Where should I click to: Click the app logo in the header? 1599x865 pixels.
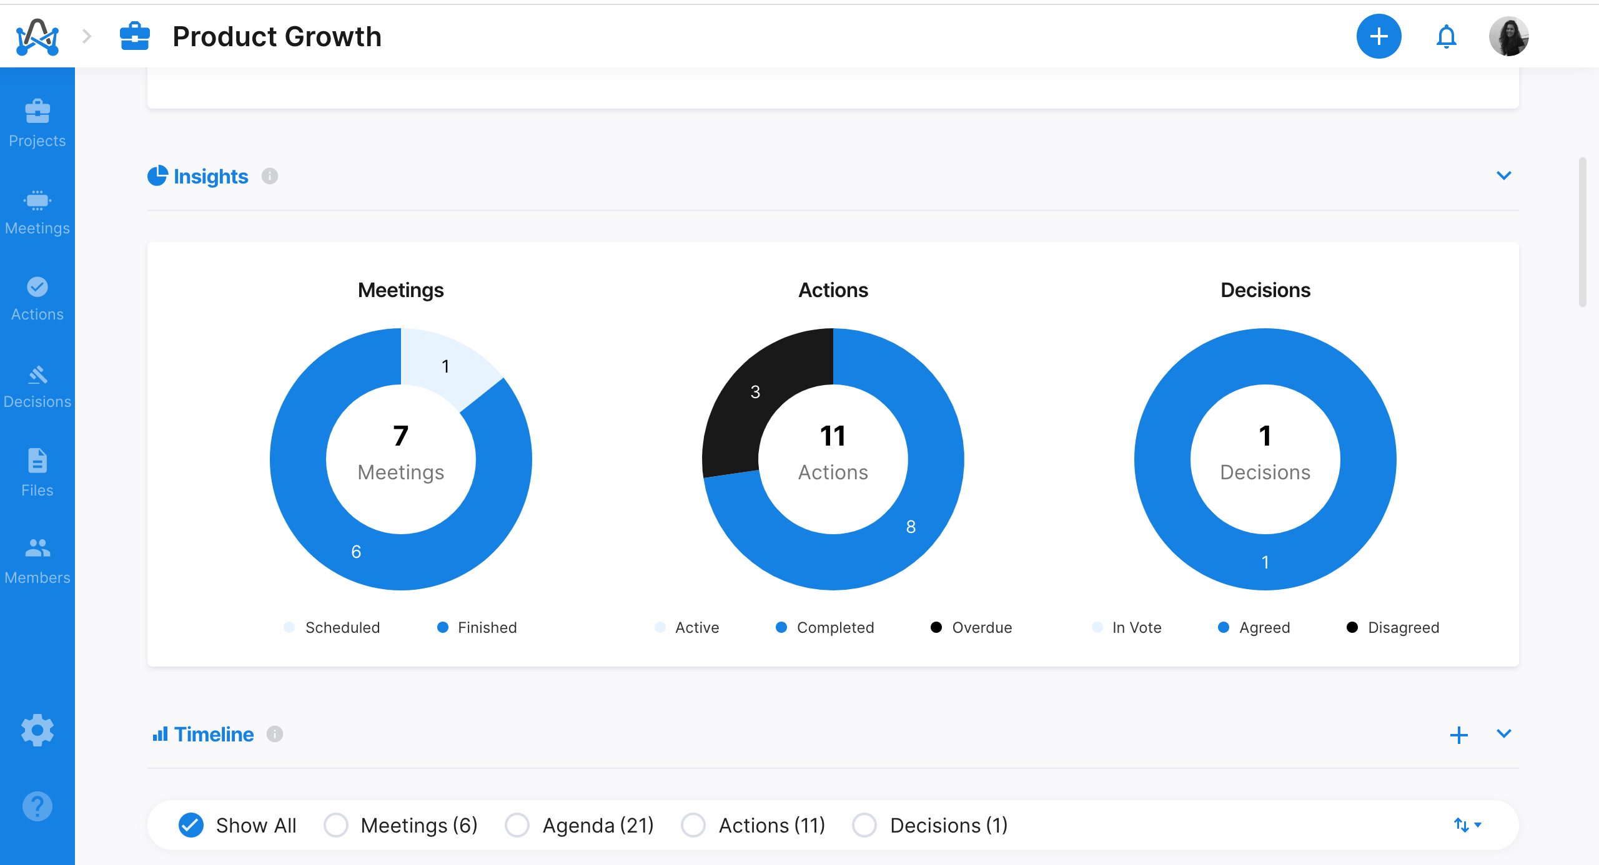(x=37, y=37)
